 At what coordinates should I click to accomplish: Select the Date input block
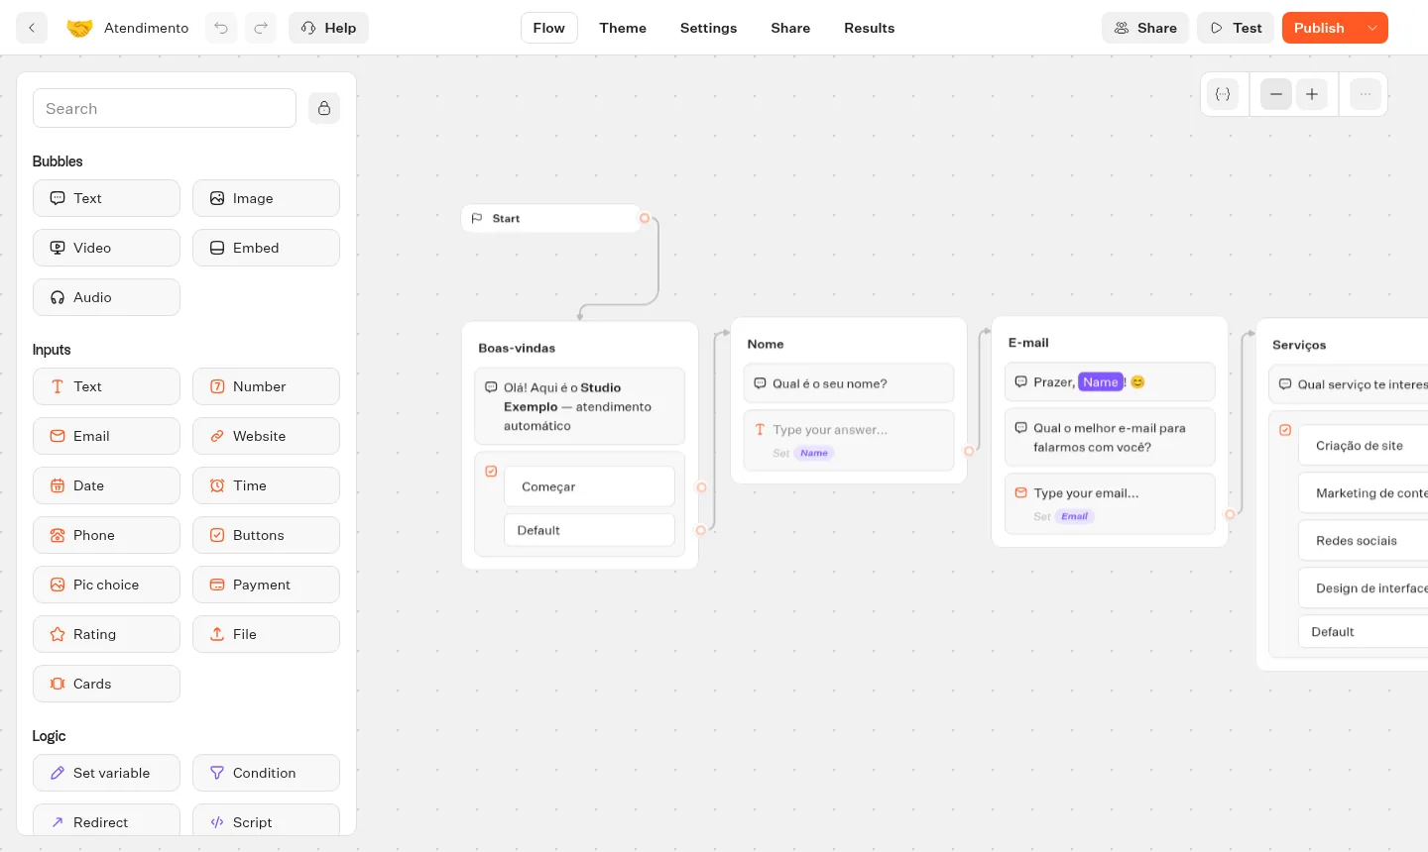106,485
